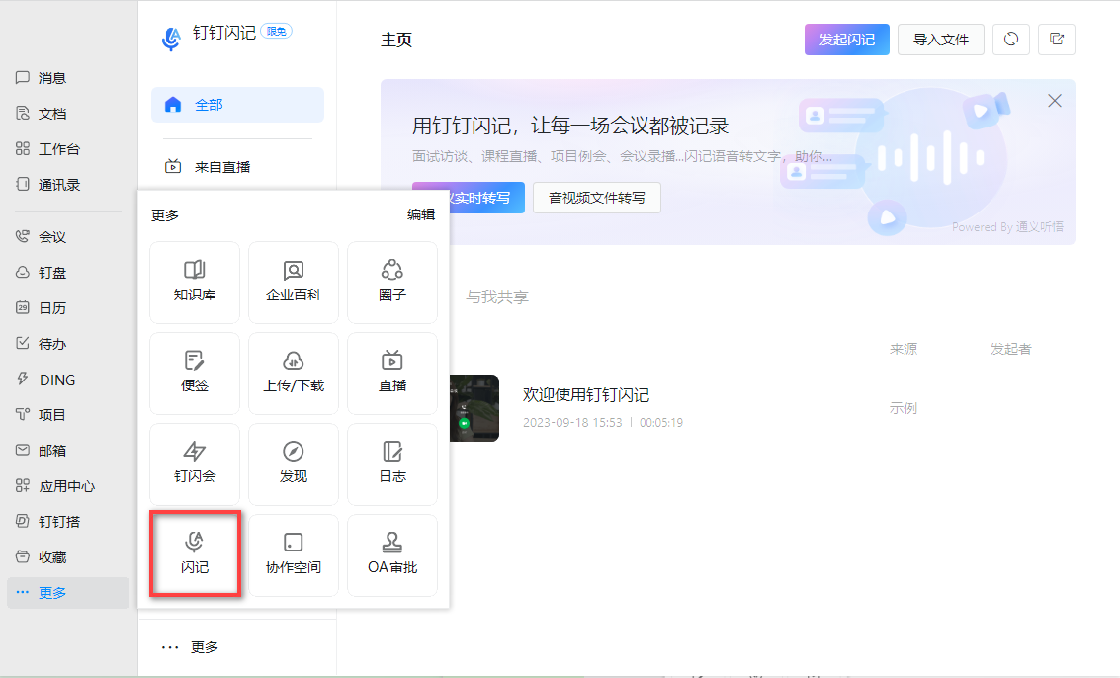Open 消息 in the left sidebar
This screenshot has height=678, width=1120.
pyautogui.click(x=42, y=78)
